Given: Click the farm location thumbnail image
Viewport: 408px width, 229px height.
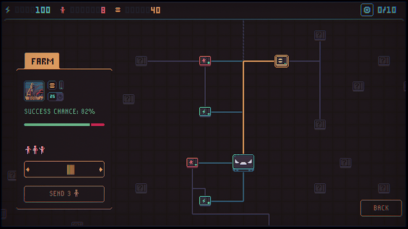Looking at the screenshot, I should tap(34, 91).
